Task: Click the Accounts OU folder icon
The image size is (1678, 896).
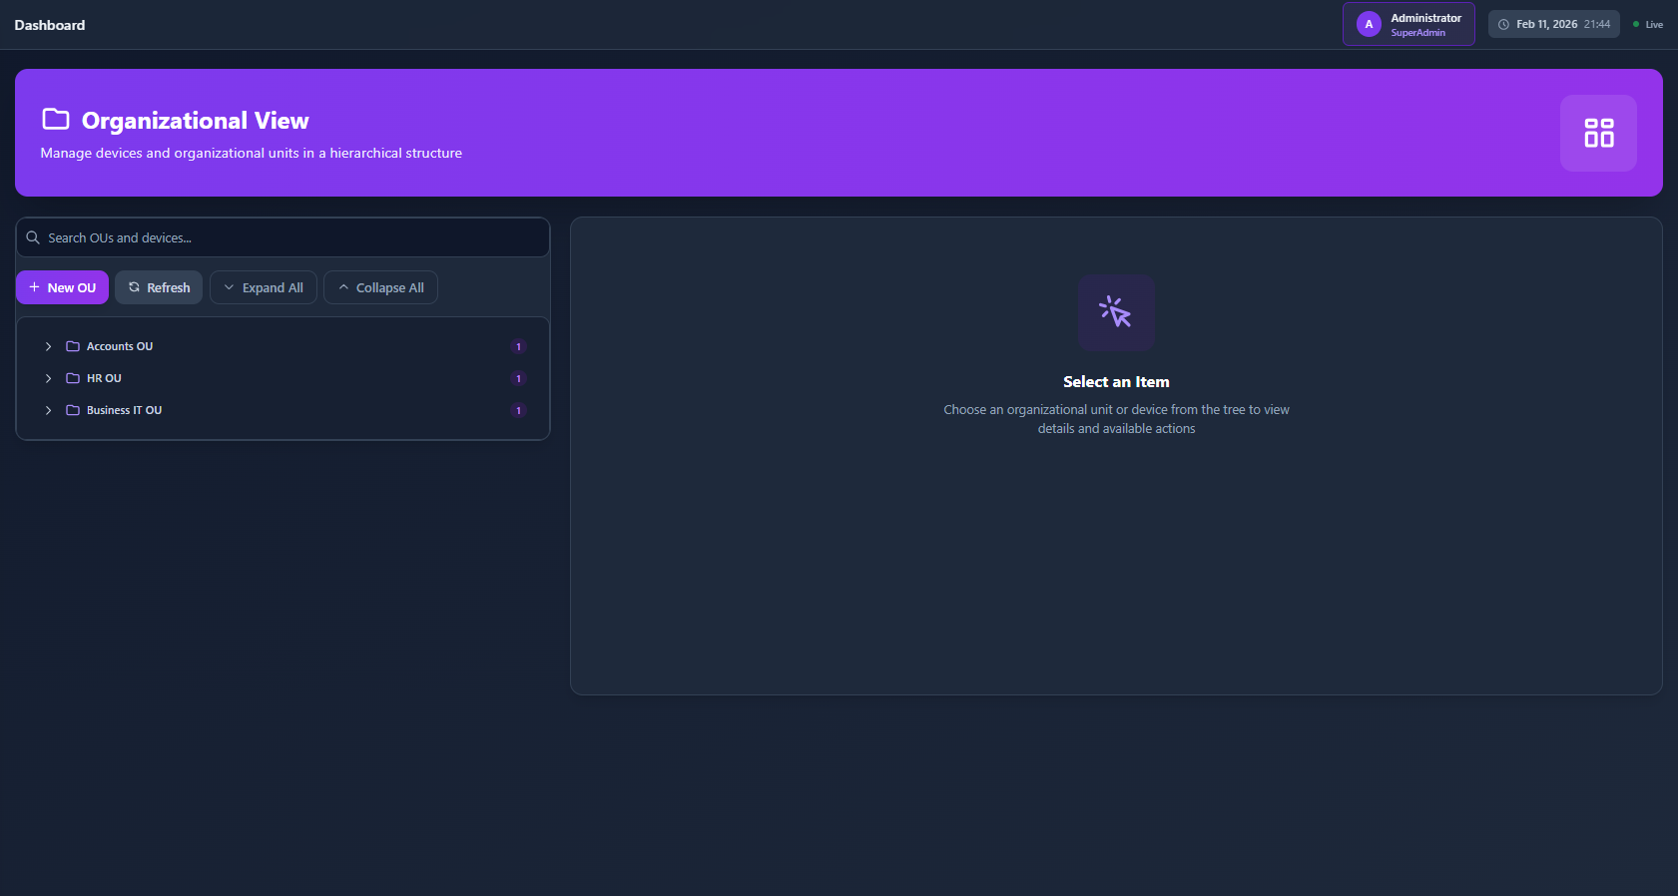Action: click(73, 346)
